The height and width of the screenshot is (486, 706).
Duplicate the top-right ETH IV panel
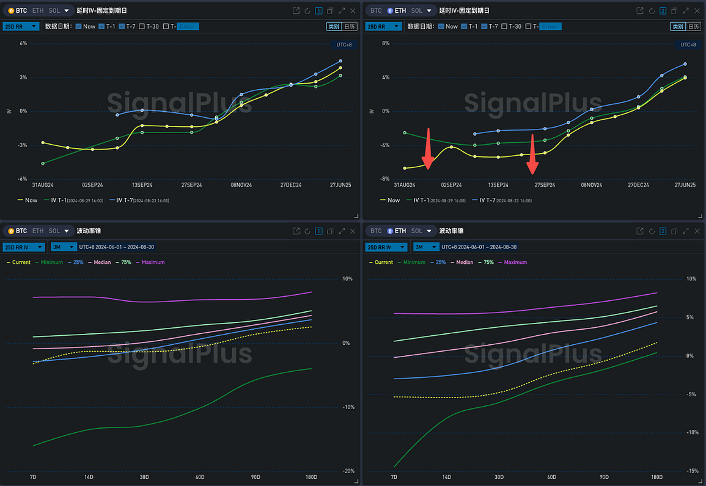coord(674,11)
